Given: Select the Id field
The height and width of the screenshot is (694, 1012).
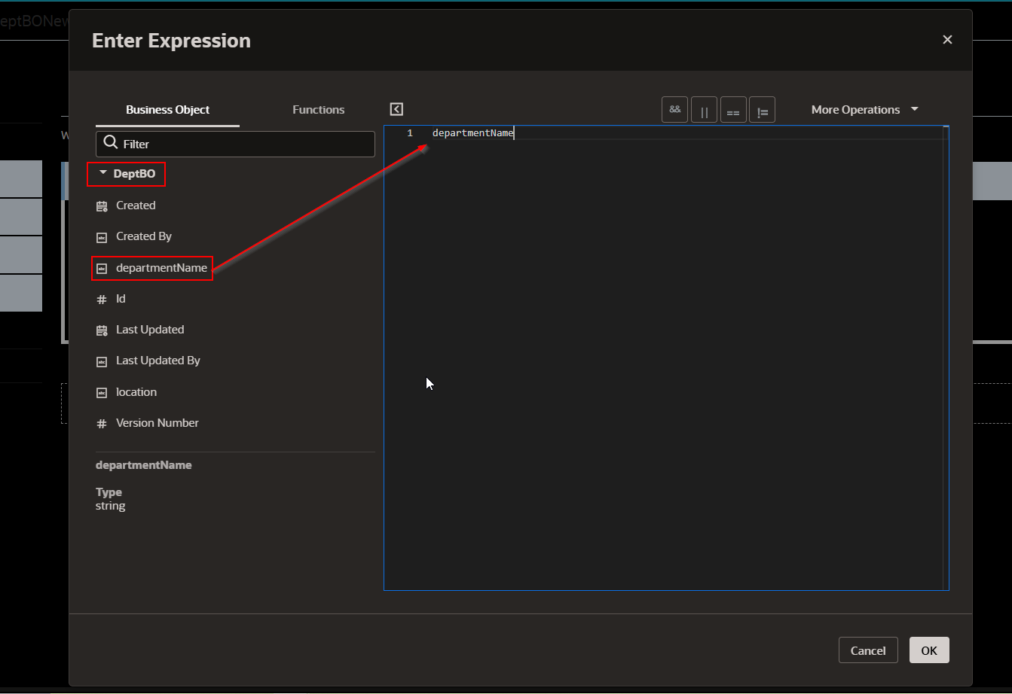Looking at the screenshot, I should click(x=121, y=299).
